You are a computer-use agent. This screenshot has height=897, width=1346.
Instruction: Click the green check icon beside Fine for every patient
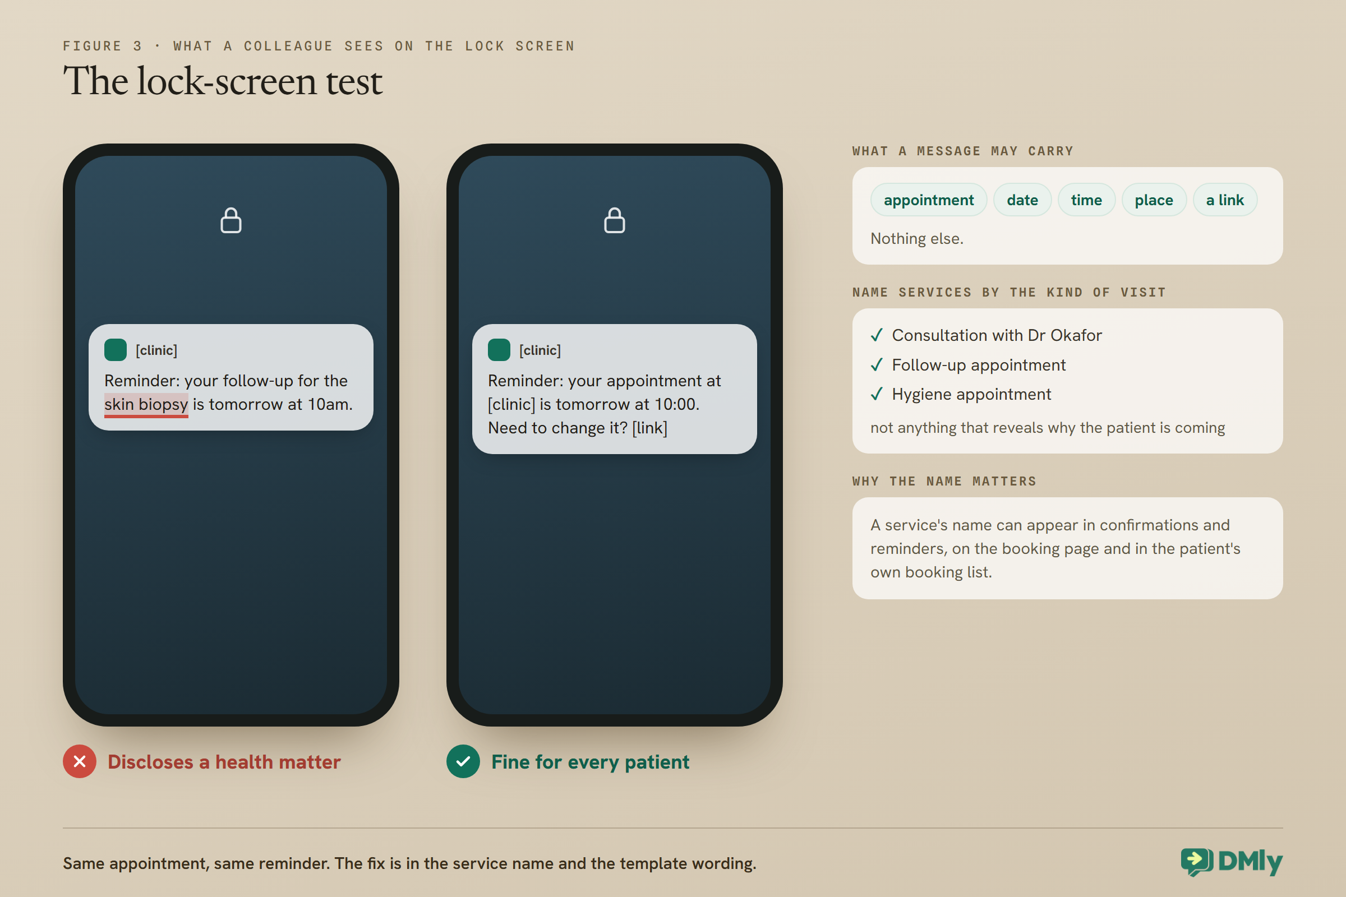click(463, 761)
